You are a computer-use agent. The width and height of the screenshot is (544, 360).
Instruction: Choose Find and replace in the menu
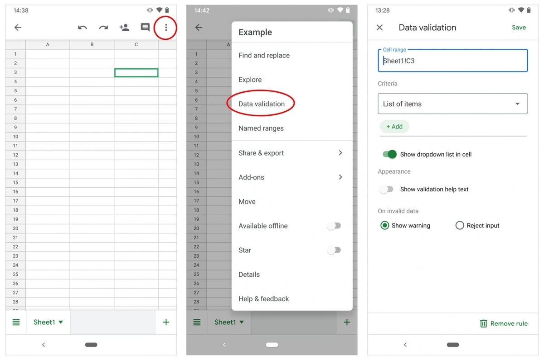[x=264, y=55]
